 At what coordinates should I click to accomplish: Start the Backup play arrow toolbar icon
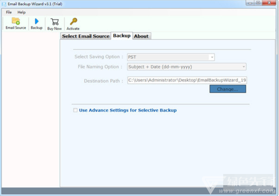point(37,21)
